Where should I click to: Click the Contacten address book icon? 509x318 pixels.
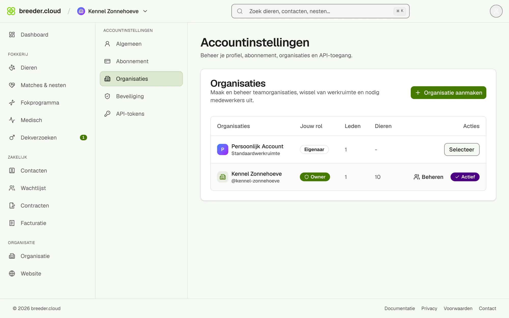pyautogui.click(x=12, y=170)
